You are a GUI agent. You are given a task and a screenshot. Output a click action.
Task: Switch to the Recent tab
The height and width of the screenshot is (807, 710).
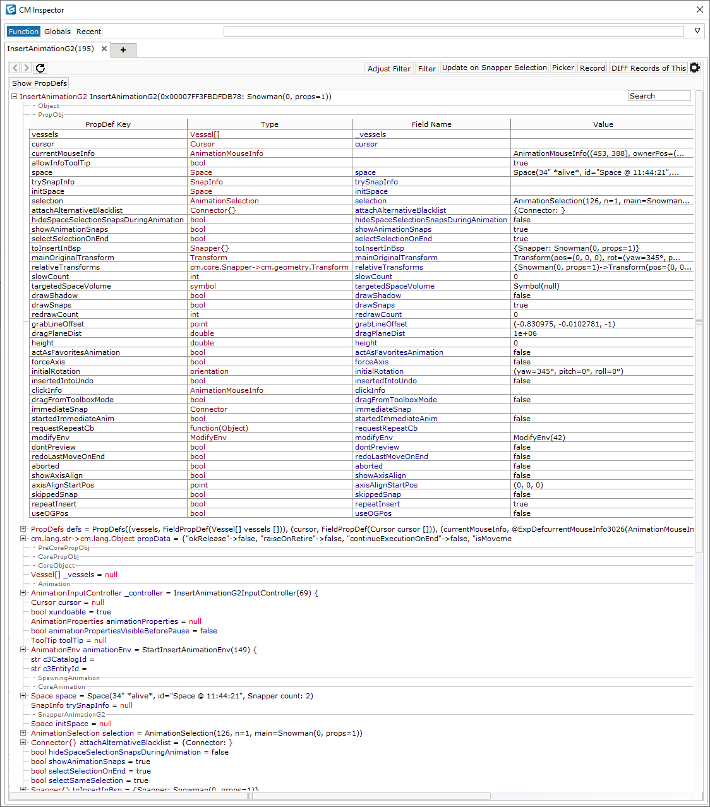[x=88, y=32]
